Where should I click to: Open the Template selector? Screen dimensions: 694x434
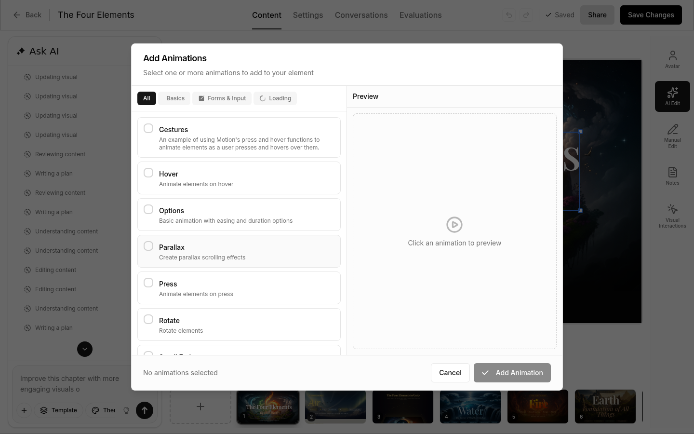pos(58,410)
